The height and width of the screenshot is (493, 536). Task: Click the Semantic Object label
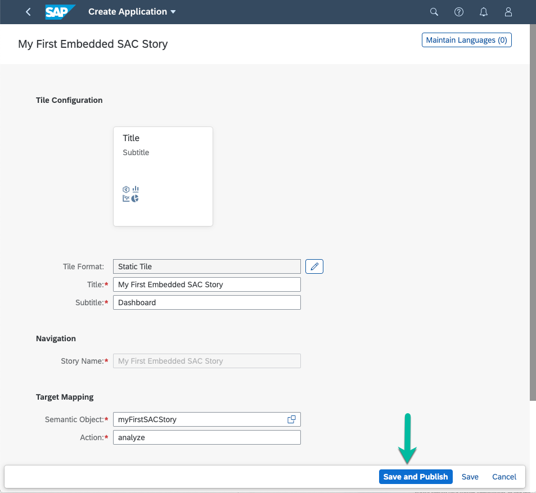point(74,419)
